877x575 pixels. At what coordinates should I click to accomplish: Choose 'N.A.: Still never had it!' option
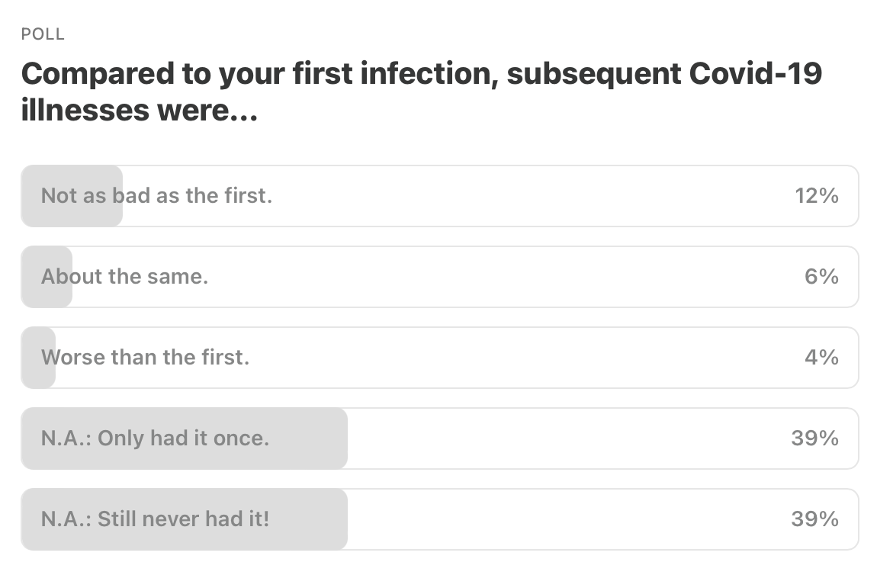[439, 519]
